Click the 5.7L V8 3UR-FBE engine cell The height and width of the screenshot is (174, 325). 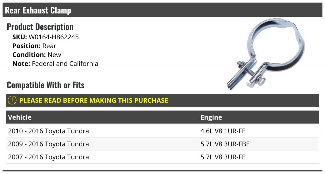[x=225, y=144]
